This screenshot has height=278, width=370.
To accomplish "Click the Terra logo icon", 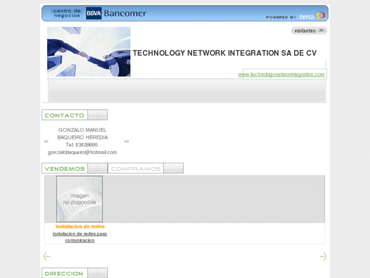I will [321, 15].
